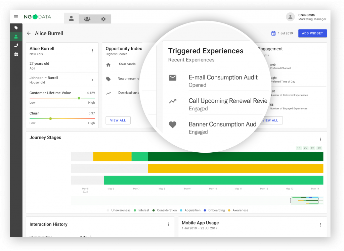344x251 pixels.
Task: Open the hamburger menu
Action: (x=16, y=17)
